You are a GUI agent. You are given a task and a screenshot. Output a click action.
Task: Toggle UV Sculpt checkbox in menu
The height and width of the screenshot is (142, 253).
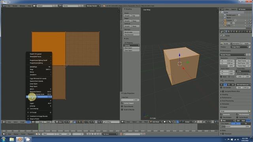click(x=28, y=112)
